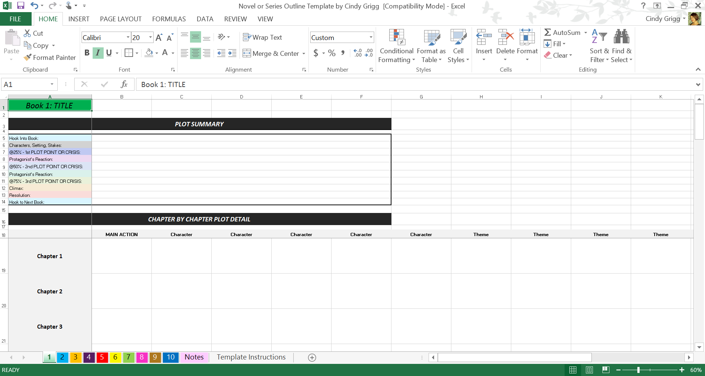This screenshot has width=705, height=376.
Task: Open the Name Box dropdown arrow
Action: (x=52, y=84)
